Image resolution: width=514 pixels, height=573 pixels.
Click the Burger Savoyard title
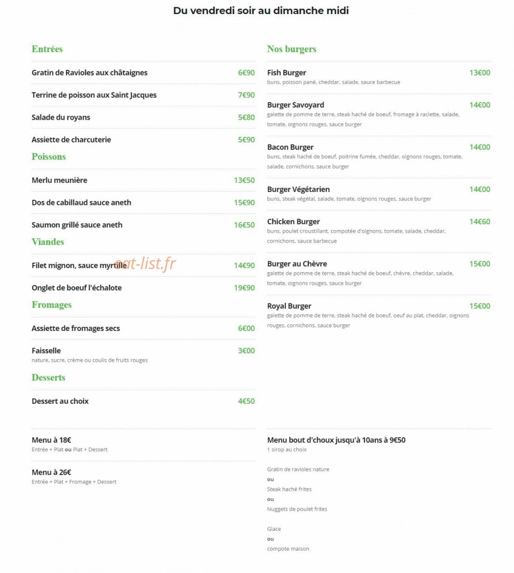tap(295, 105)
